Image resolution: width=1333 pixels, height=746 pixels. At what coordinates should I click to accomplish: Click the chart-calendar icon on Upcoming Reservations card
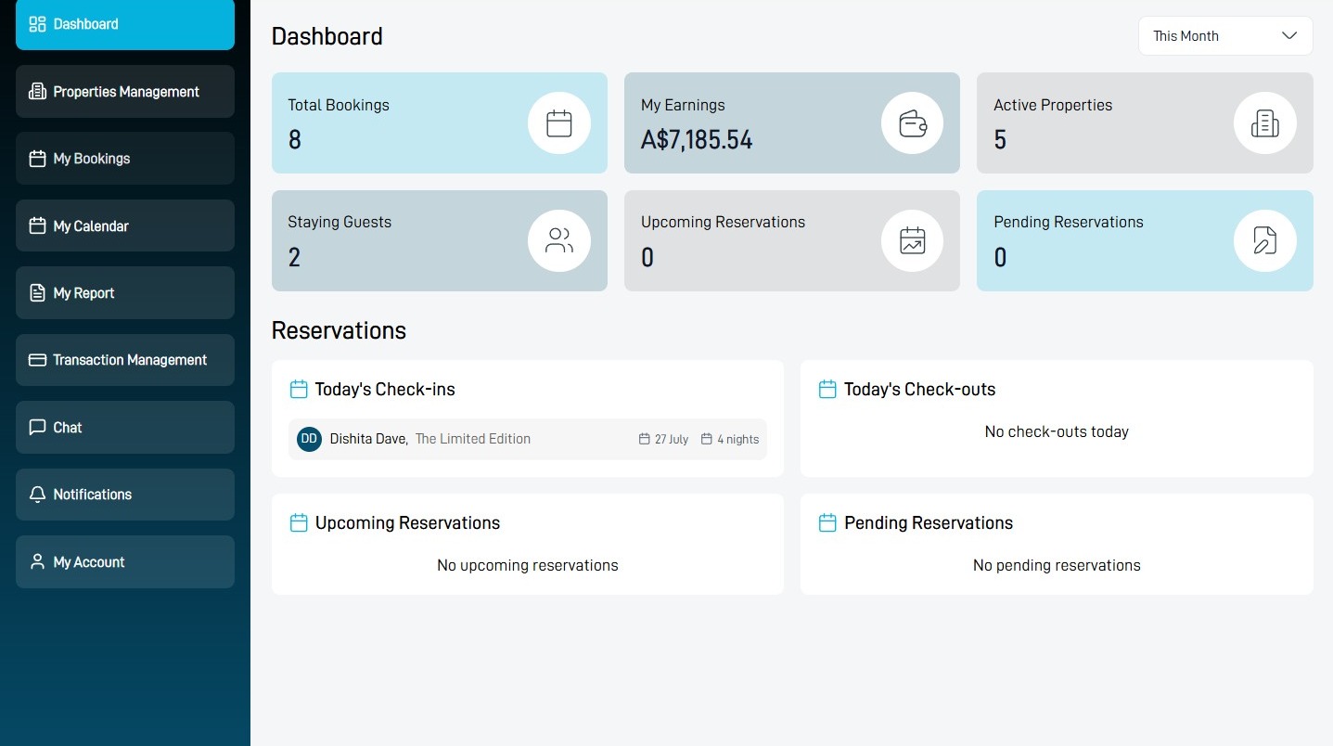click(912, 241)
